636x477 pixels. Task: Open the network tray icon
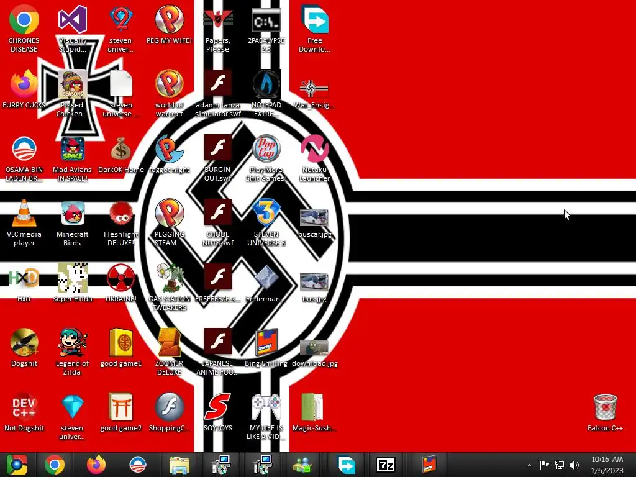(x=560, y=465)
